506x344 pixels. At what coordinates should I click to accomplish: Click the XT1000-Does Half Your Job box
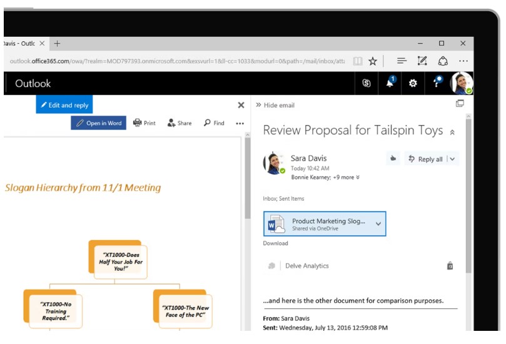(118, 260)
